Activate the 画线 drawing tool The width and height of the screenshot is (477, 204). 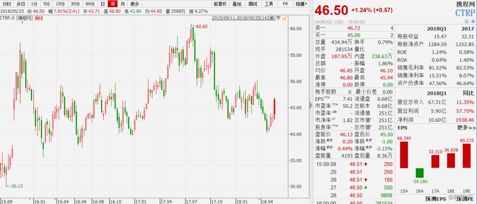pyautogui.click(x=253, y=3)
